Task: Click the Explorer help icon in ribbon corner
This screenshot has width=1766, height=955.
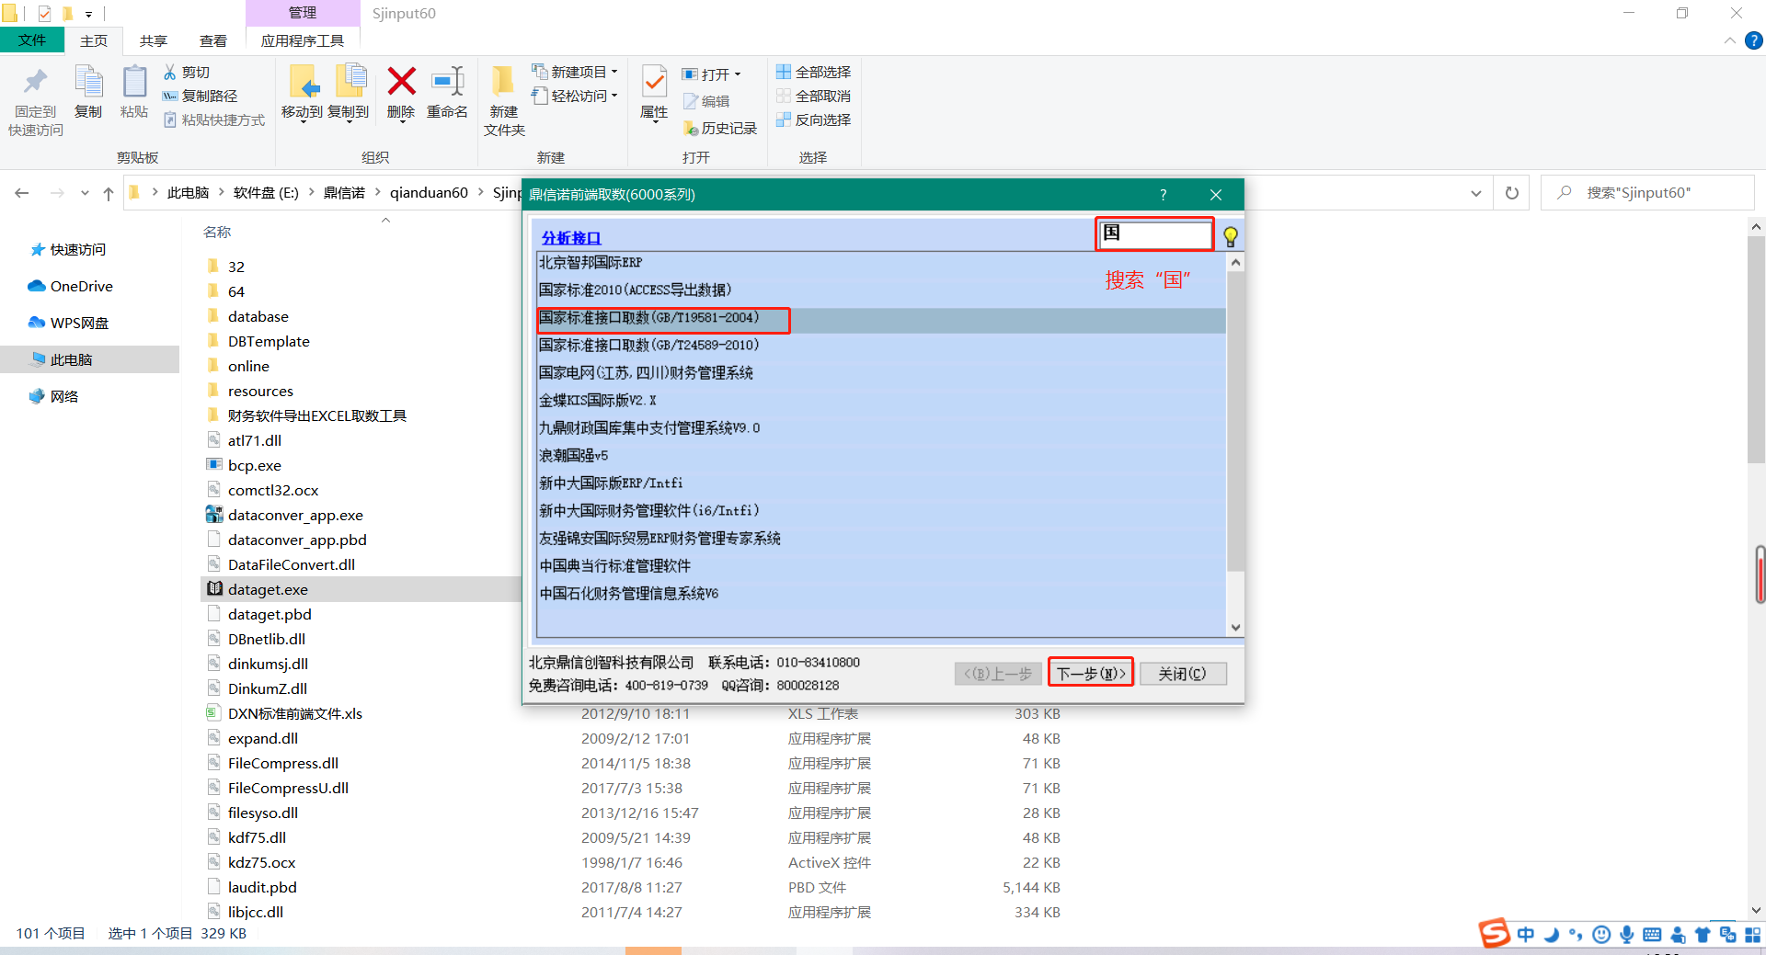Action: point(1754,40)
